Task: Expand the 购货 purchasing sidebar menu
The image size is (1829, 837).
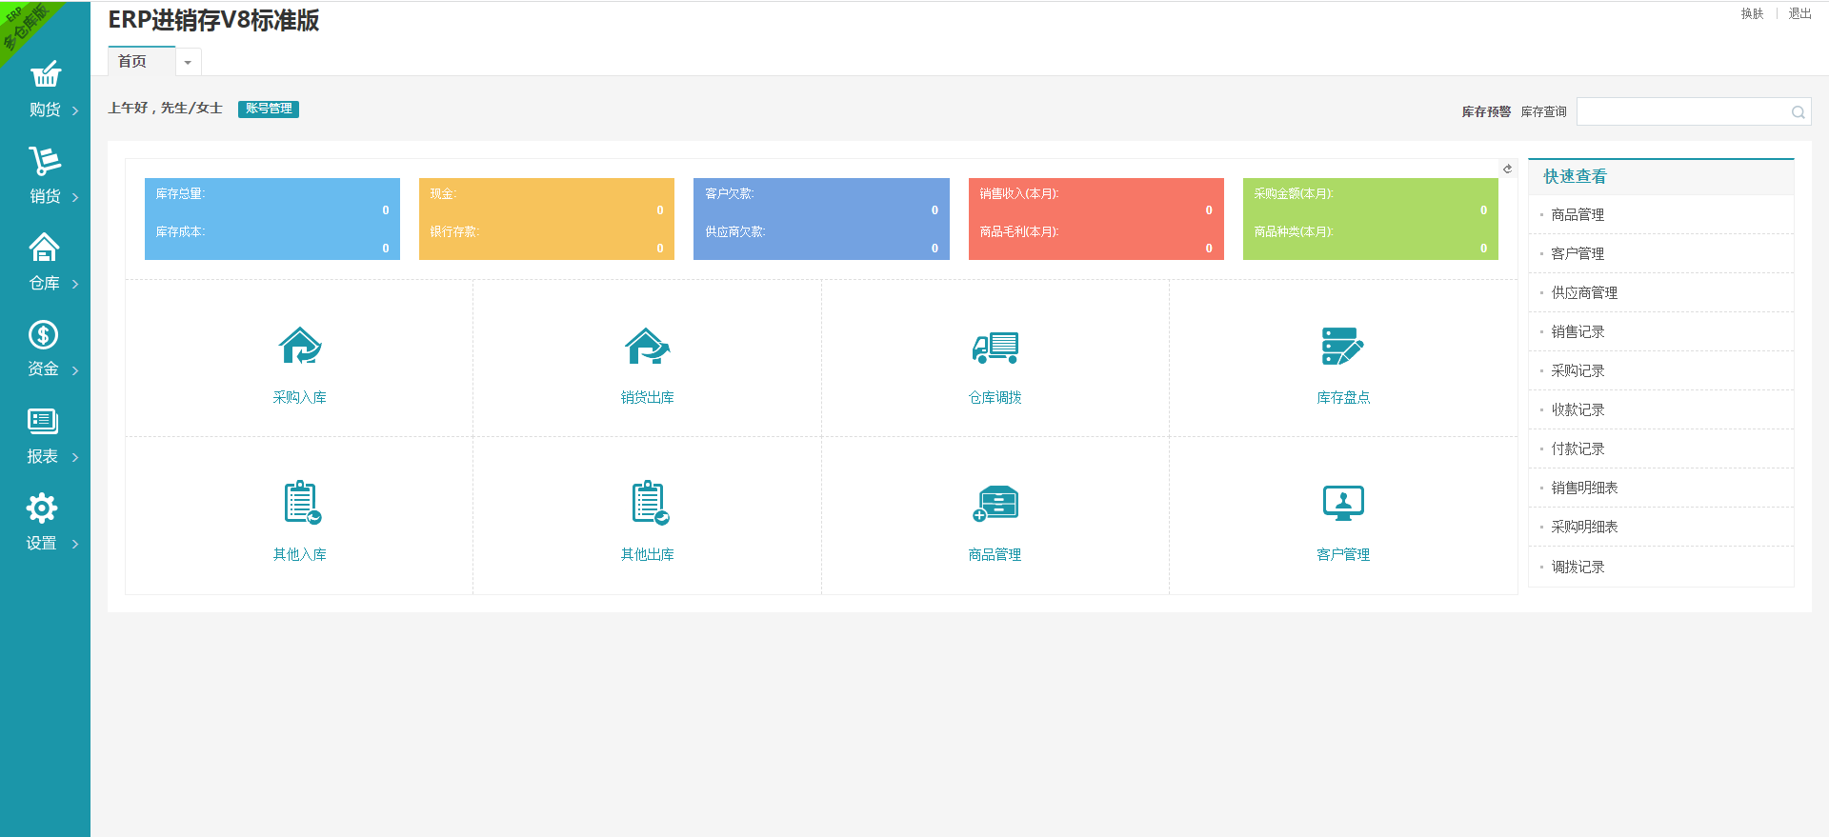Action: 45,90
